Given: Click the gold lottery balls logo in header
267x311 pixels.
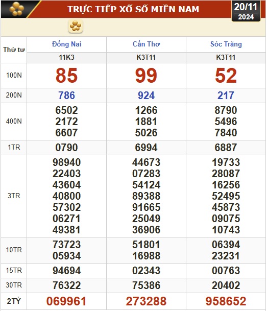Looking at the screenshot, I should pyautogui.click(x=17, y=9).
